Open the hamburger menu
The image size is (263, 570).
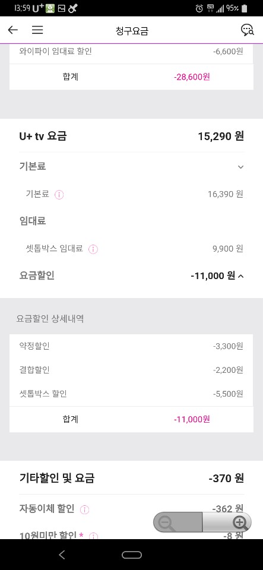click(x=37, y=30)
